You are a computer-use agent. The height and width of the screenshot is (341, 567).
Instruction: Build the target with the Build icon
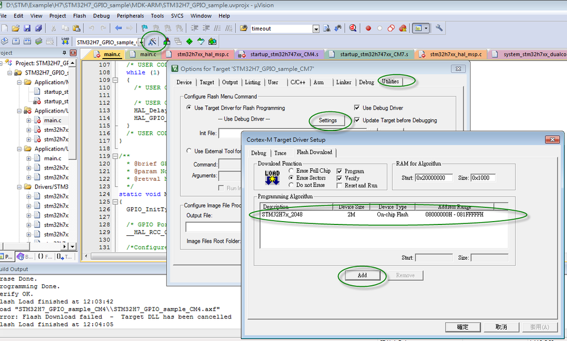coord(16,41)
